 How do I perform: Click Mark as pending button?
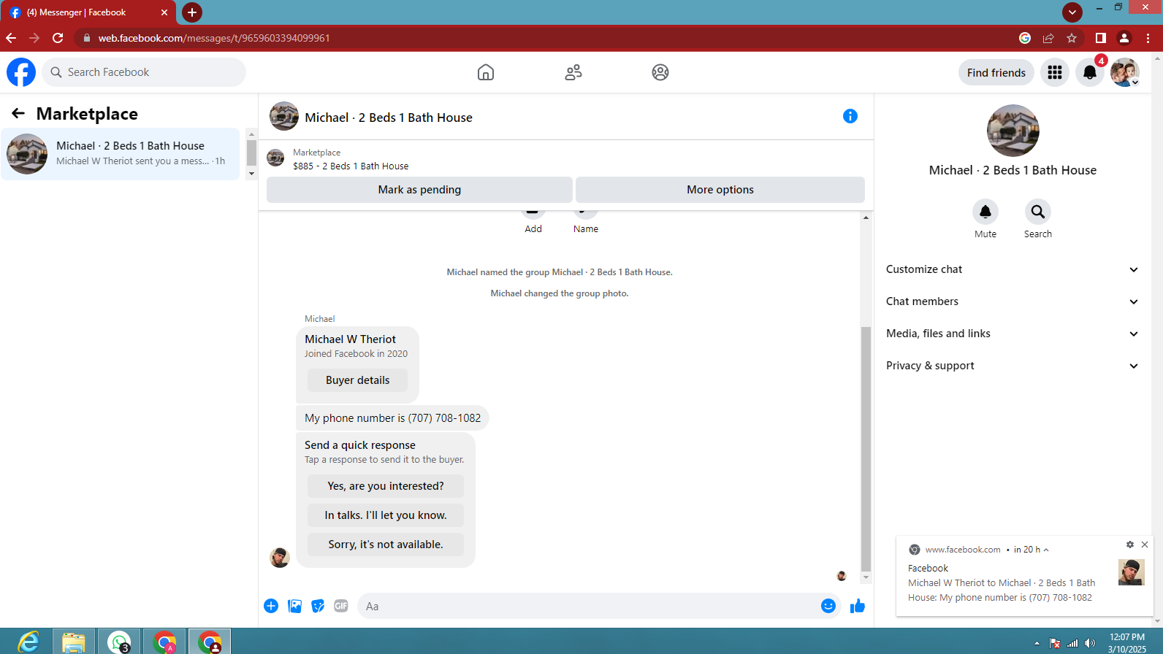point(419,190)
